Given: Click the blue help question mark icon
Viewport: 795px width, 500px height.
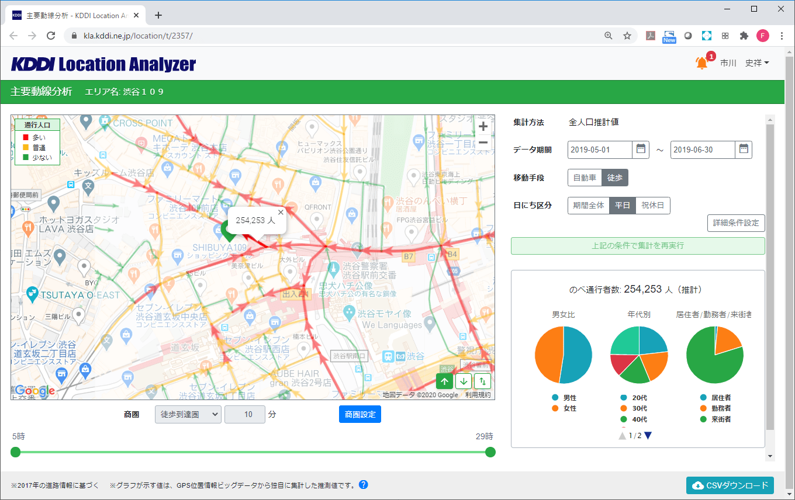Looking at the screenshot, I should pyautogui.click(x=364, y=485).
